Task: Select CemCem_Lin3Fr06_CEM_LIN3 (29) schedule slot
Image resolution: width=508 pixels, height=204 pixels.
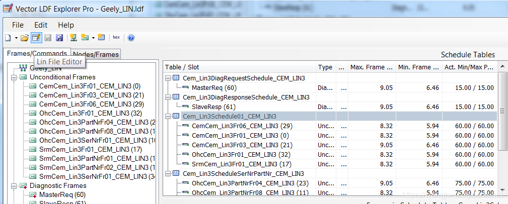Action: coord(330,126)
